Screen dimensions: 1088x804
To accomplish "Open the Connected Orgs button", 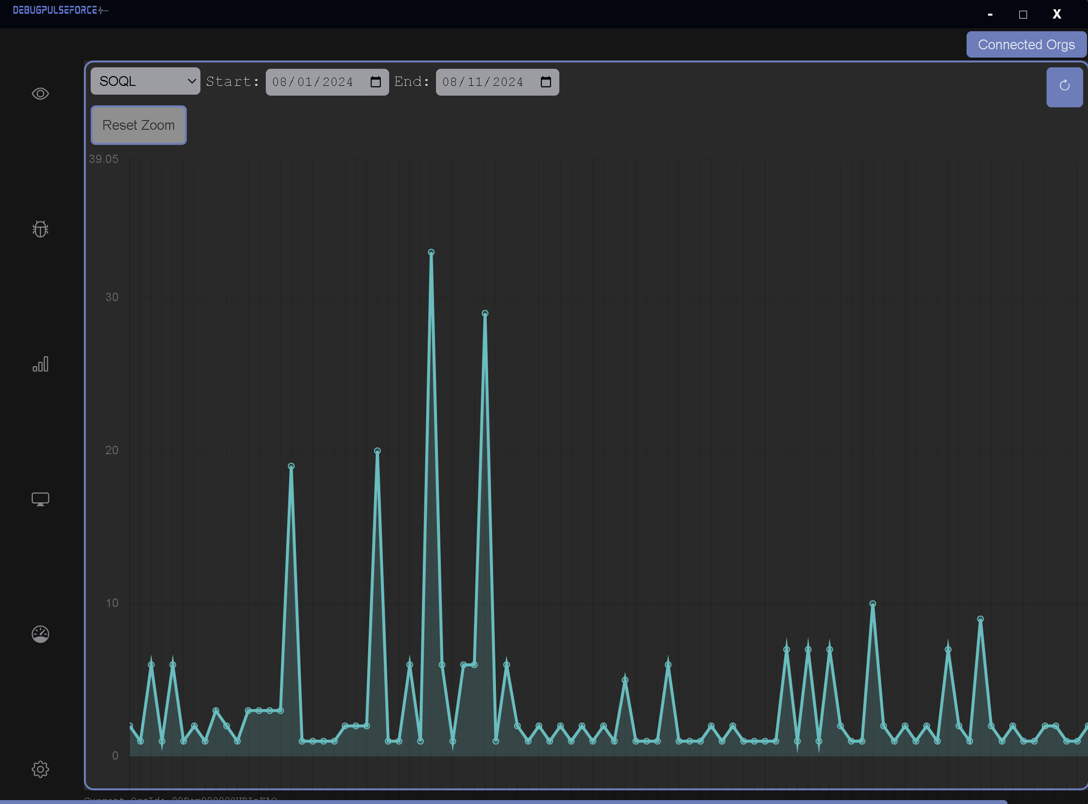I will click(x=1026, y=45).
